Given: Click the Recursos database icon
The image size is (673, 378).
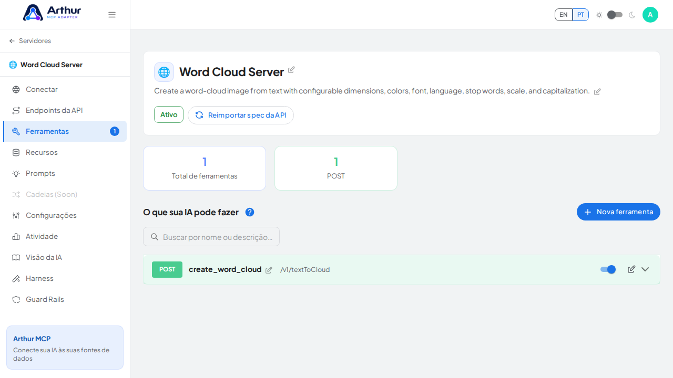Looking at the screenshot, I should (16, 152).
